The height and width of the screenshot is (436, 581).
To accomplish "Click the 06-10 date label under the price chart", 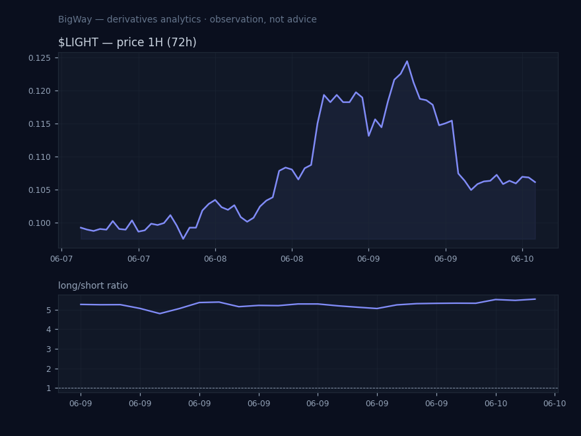I will tap(522, 259).
